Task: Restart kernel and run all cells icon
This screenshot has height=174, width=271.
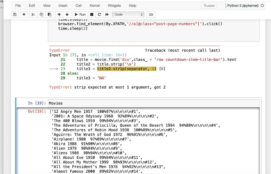Action: (107, 15)
